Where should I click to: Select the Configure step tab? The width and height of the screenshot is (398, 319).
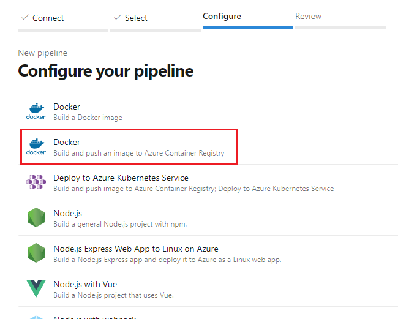point(222,17)
